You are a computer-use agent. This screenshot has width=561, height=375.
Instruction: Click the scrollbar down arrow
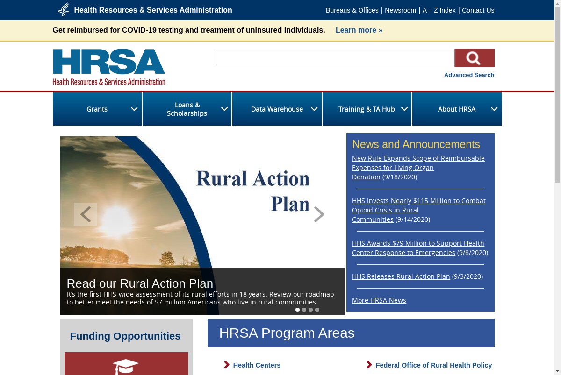point(557,372)
